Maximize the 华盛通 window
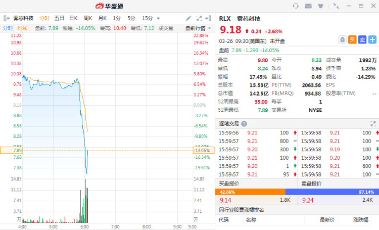The image size is (379, 230). [x=361, y=6]
